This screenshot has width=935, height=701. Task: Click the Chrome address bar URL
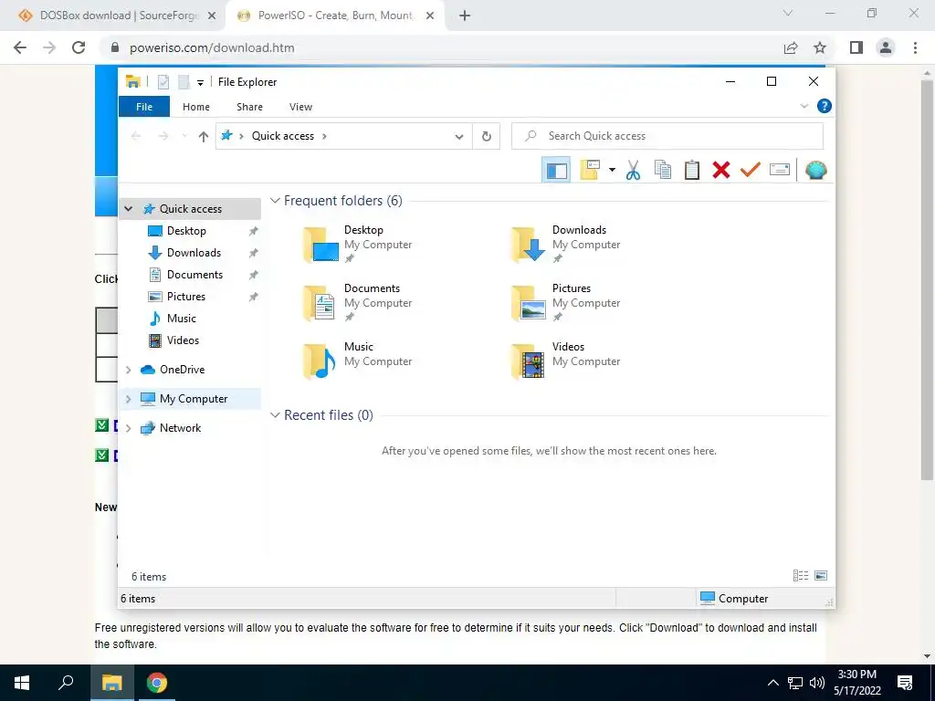coord(212,47)
